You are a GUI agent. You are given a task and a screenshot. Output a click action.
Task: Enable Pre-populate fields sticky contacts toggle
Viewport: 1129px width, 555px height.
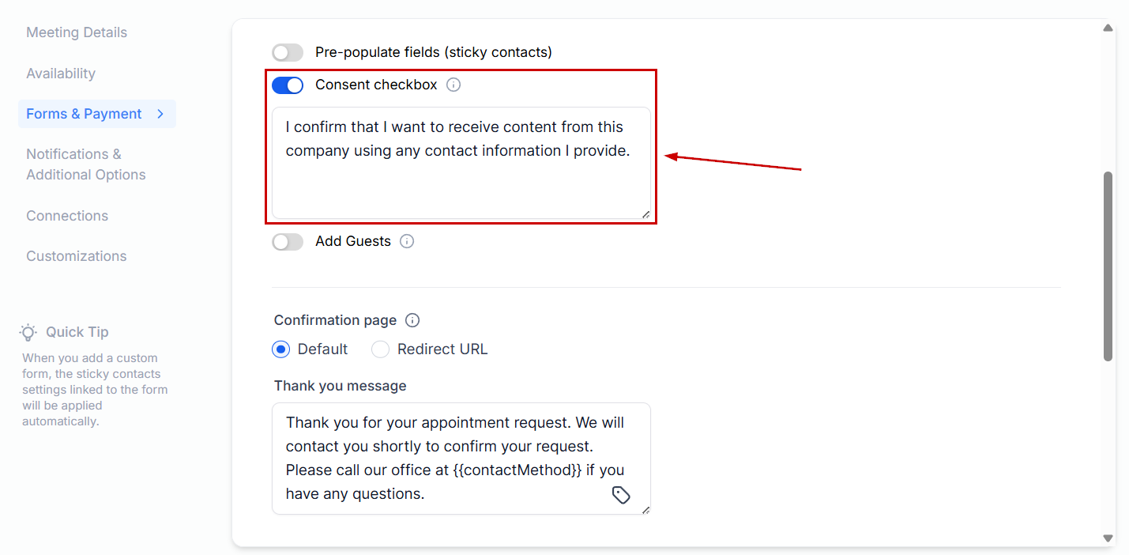(288, 52)
